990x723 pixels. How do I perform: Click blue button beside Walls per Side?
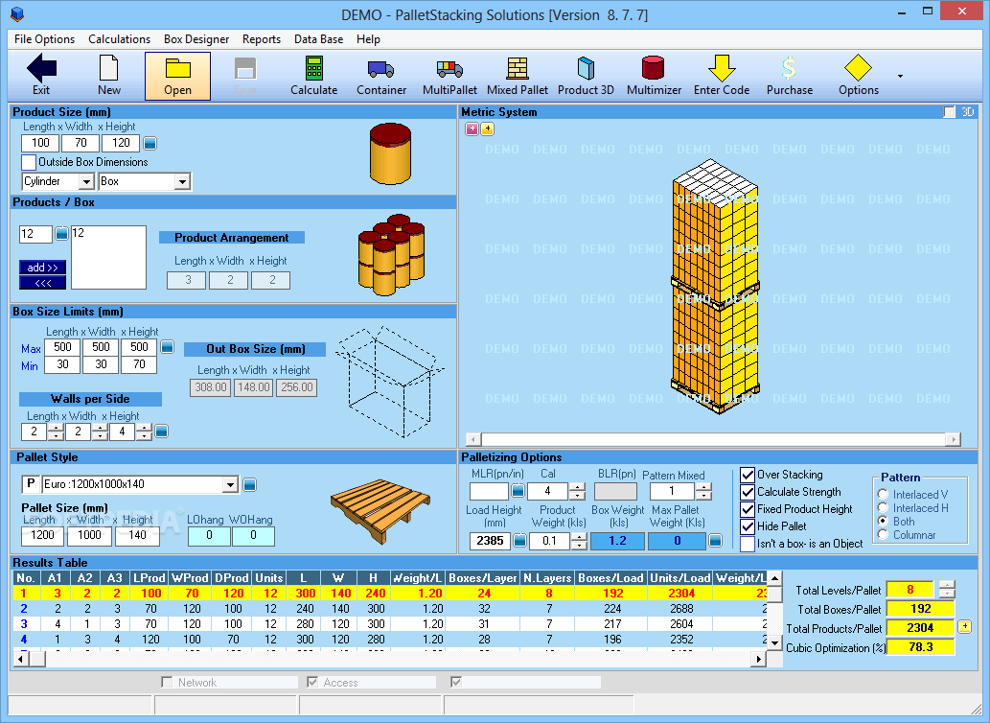pyautogui.click(x=162, y=431)
